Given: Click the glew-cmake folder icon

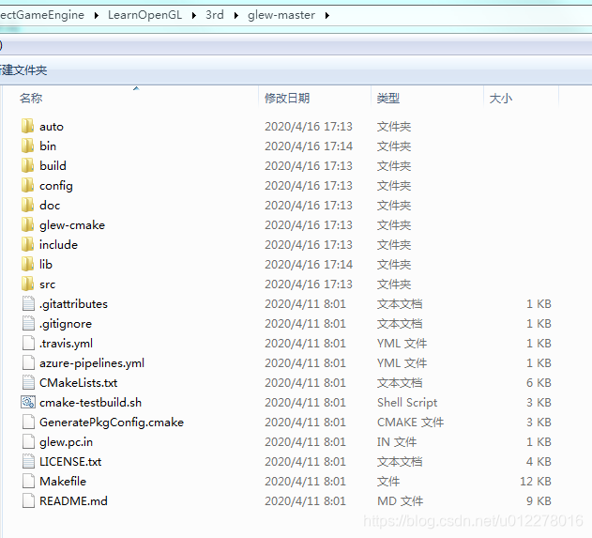Looking at the screenshot, I should point(27,224).
